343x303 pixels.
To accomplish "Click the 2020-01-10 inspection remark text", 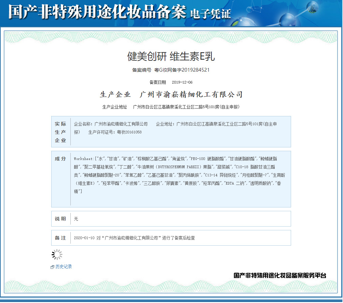I will pyautogui.click(x=134, y=238).
